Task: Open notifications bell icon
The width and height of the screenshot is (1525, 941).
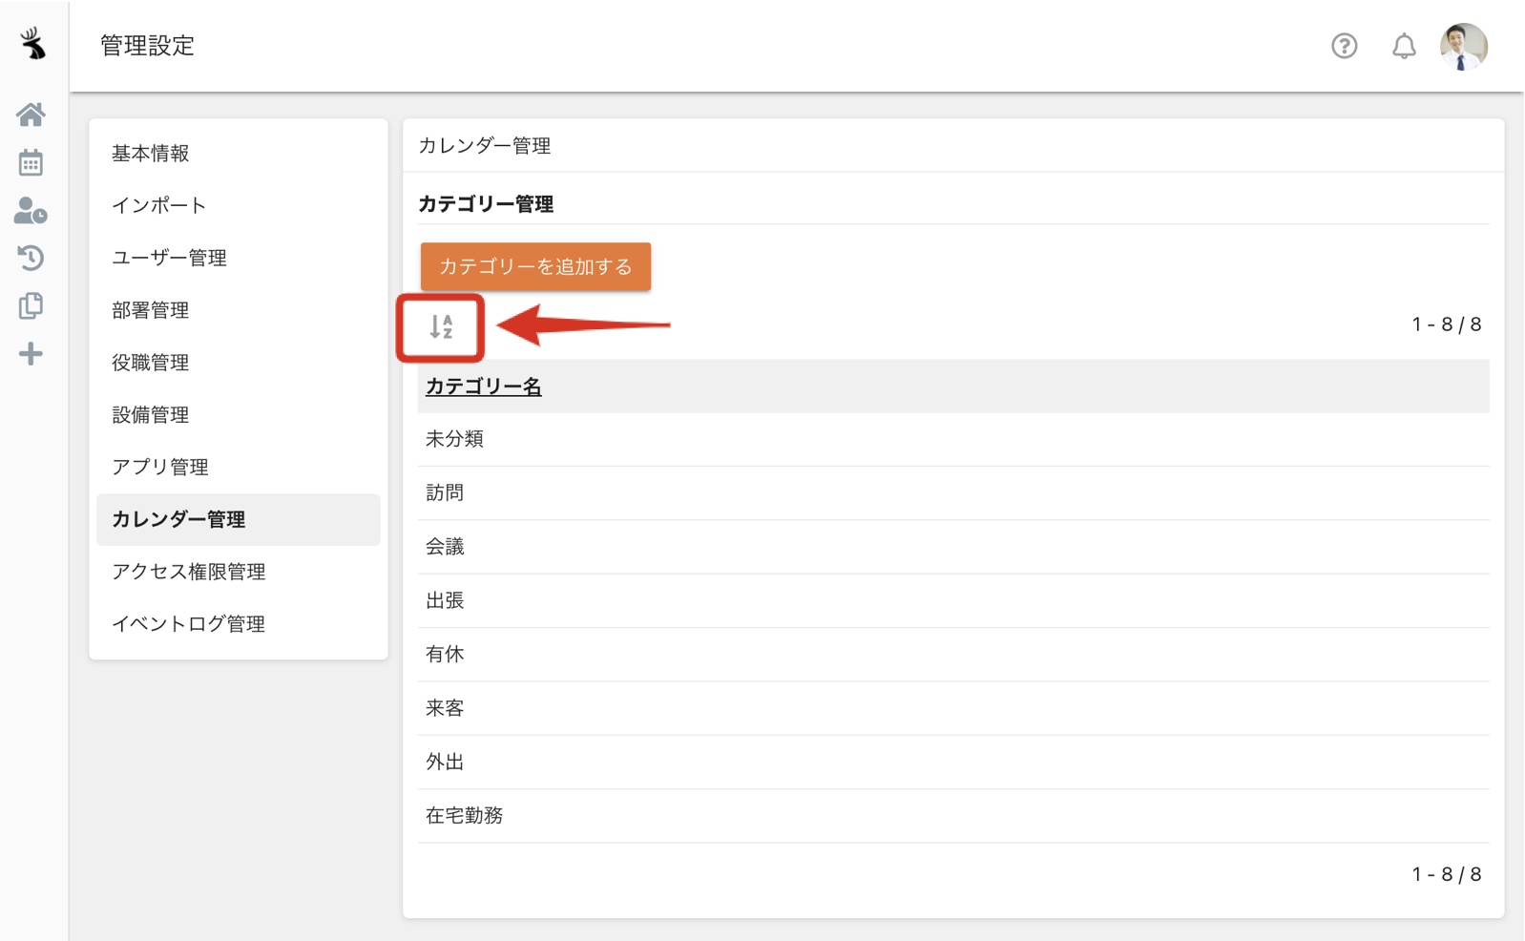Action: coord(1403,46)
